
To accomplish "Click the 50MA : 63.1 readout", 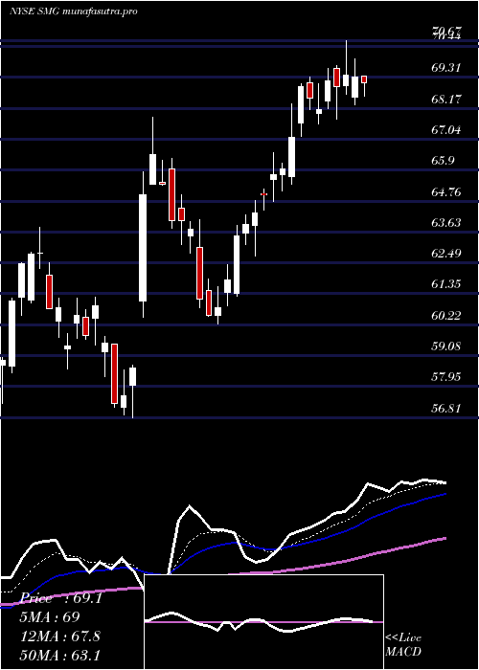I will [x=60, y=655].
